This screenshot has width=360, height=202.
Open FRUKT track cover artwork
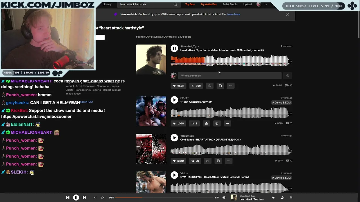click(x=151, y=111)
